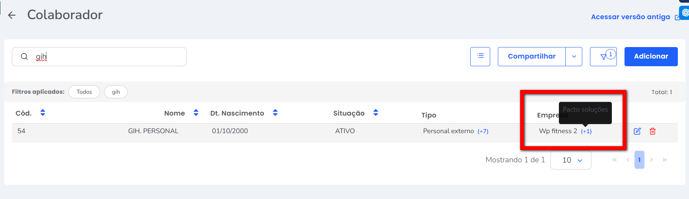Click the Adicionar button
Screen dimensions: 689x199
click(x=651, y=57)
